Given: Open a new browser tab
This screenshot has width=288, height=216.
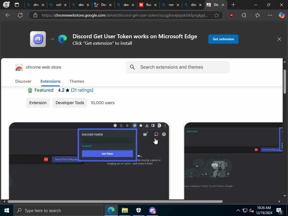Looking at the screenshot, I should (x=233, y=5).
